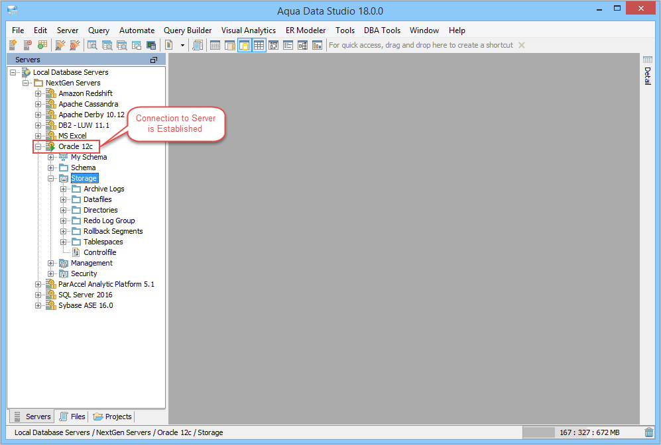Click the Register Server toolbar icon
Viewport: 661px width, 445px height.
point(13,45)
